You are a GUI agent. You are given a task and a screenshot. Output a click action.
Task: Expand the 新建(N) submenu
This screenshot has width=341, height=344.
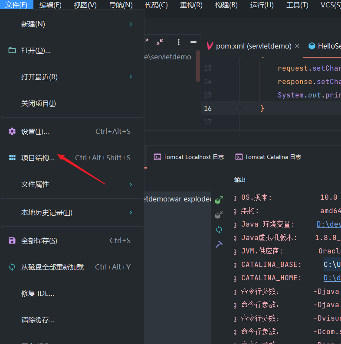coord(72,24)
